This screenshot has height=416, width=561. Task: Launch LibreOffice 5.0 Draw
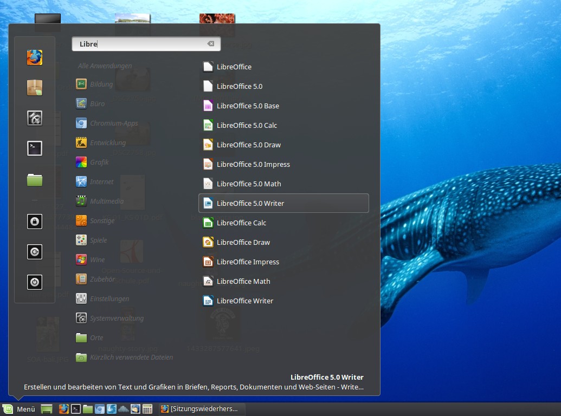tap(283, 145)
